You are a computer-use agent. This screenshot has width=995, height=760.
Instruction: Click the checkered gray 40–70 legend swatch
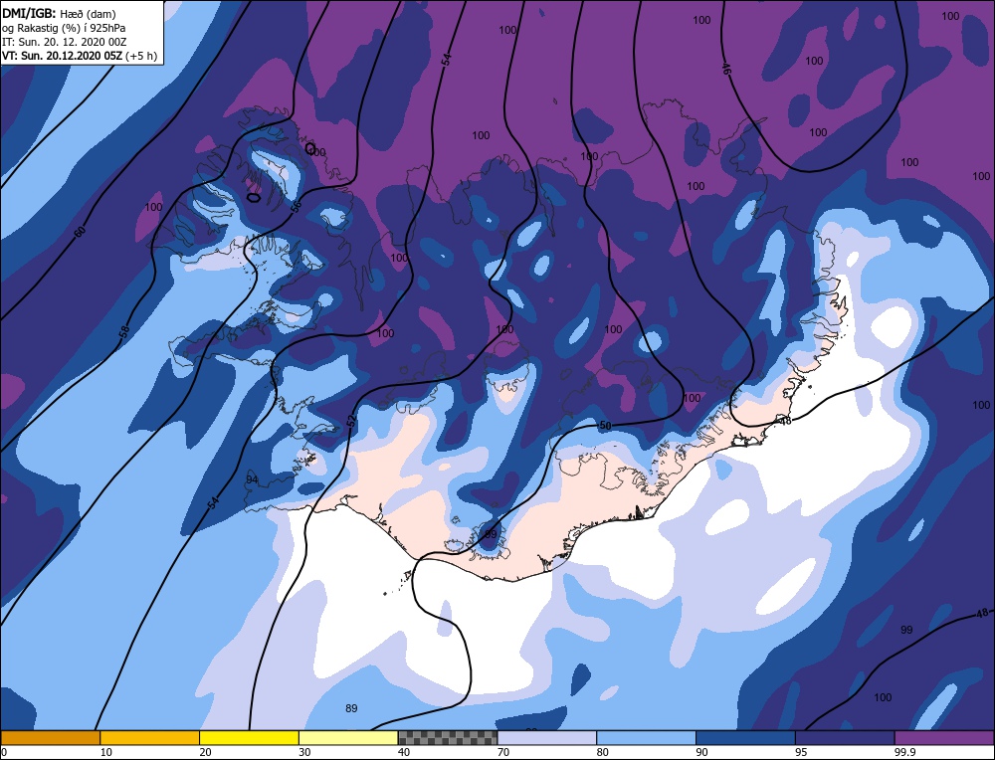(x=448, y=738)
